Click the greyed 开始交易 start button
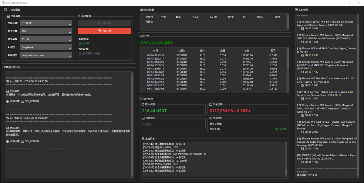The width and height of the screenshot is (364, 183). coord(104,23)
